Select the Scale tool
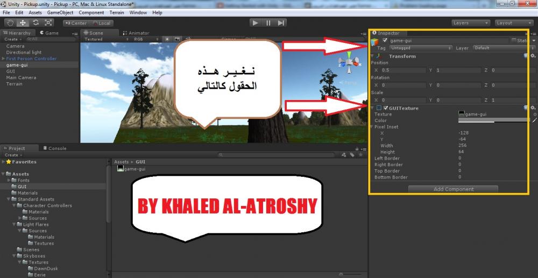Image resolution: width=538 pixels, height=278 pixels. pos(48,23)
